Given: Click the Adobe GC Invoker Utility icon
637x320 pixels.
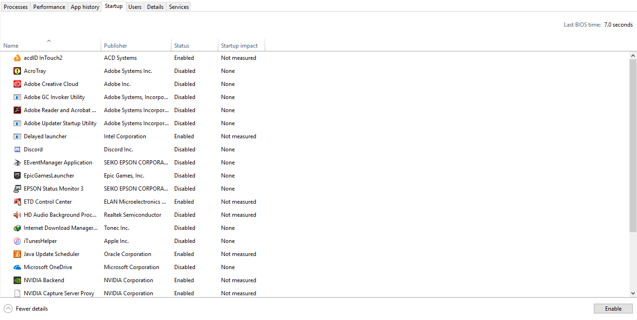Looking at the screenshot, I should pos(17,97).
